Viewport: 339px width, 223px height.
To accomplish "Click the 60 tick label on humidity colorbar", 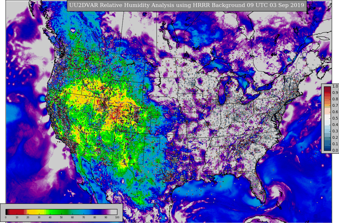I will (x=72, y=217).
